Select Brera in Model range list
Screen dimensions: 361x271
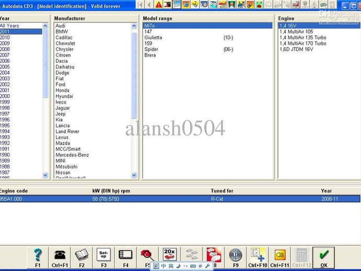coord(208,55)
